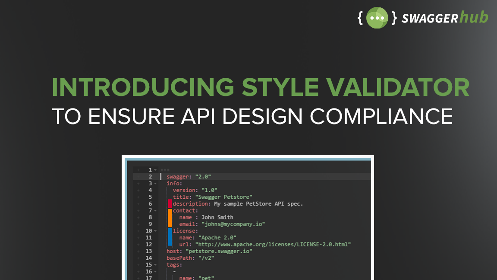Select line number 14 in the gutter
The image size is (497, 280).
coord(148,258)
